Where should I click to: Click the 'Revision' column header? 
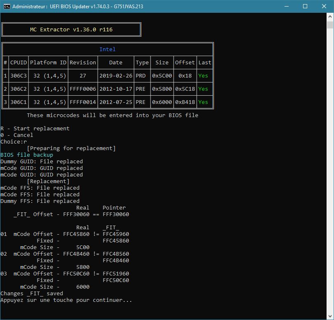tap(83, 62)
